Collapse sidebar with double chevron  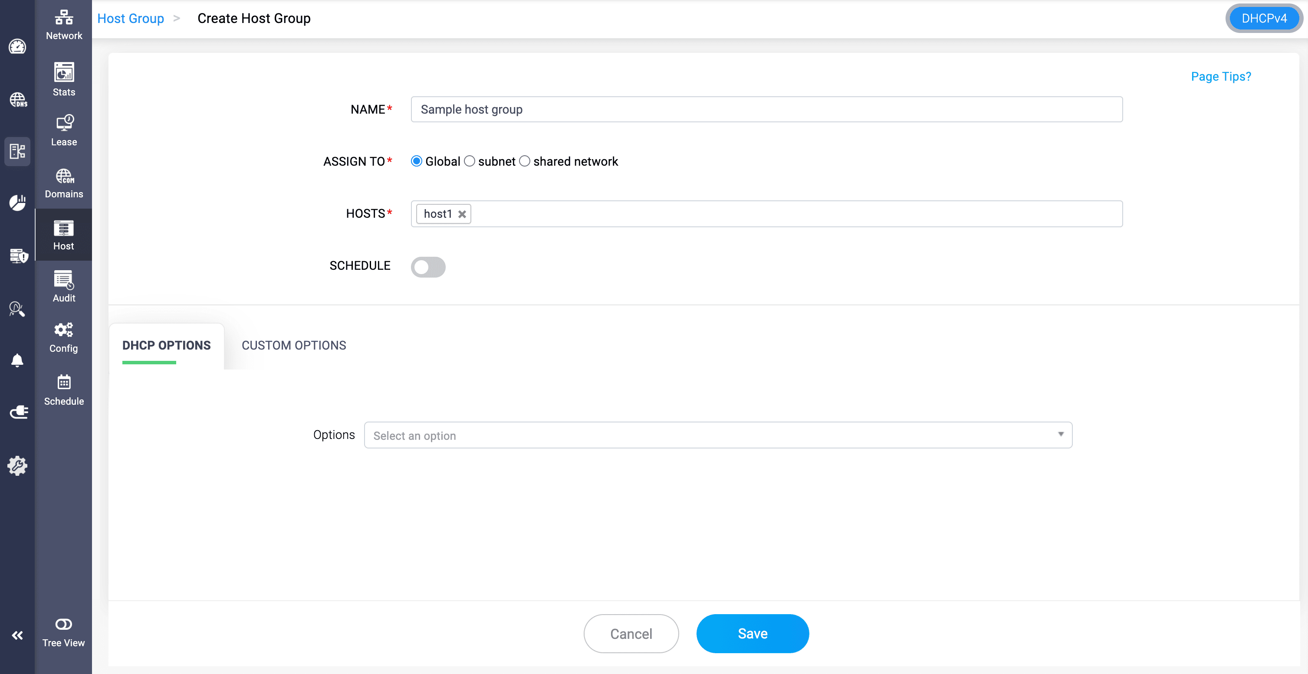(x=17, y=635)
